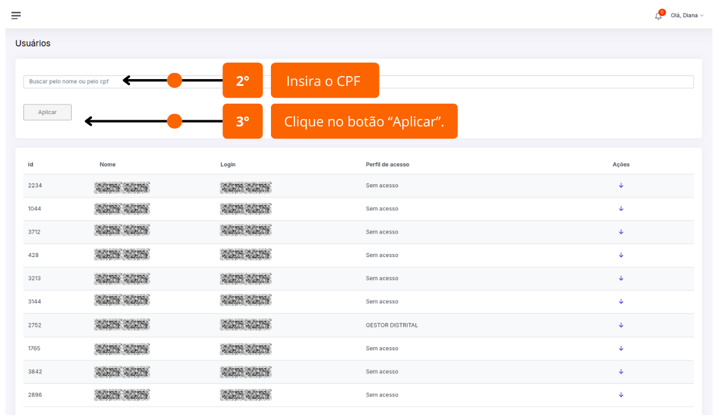Click the action arrow for user 2234

click(x=620, y=185)
